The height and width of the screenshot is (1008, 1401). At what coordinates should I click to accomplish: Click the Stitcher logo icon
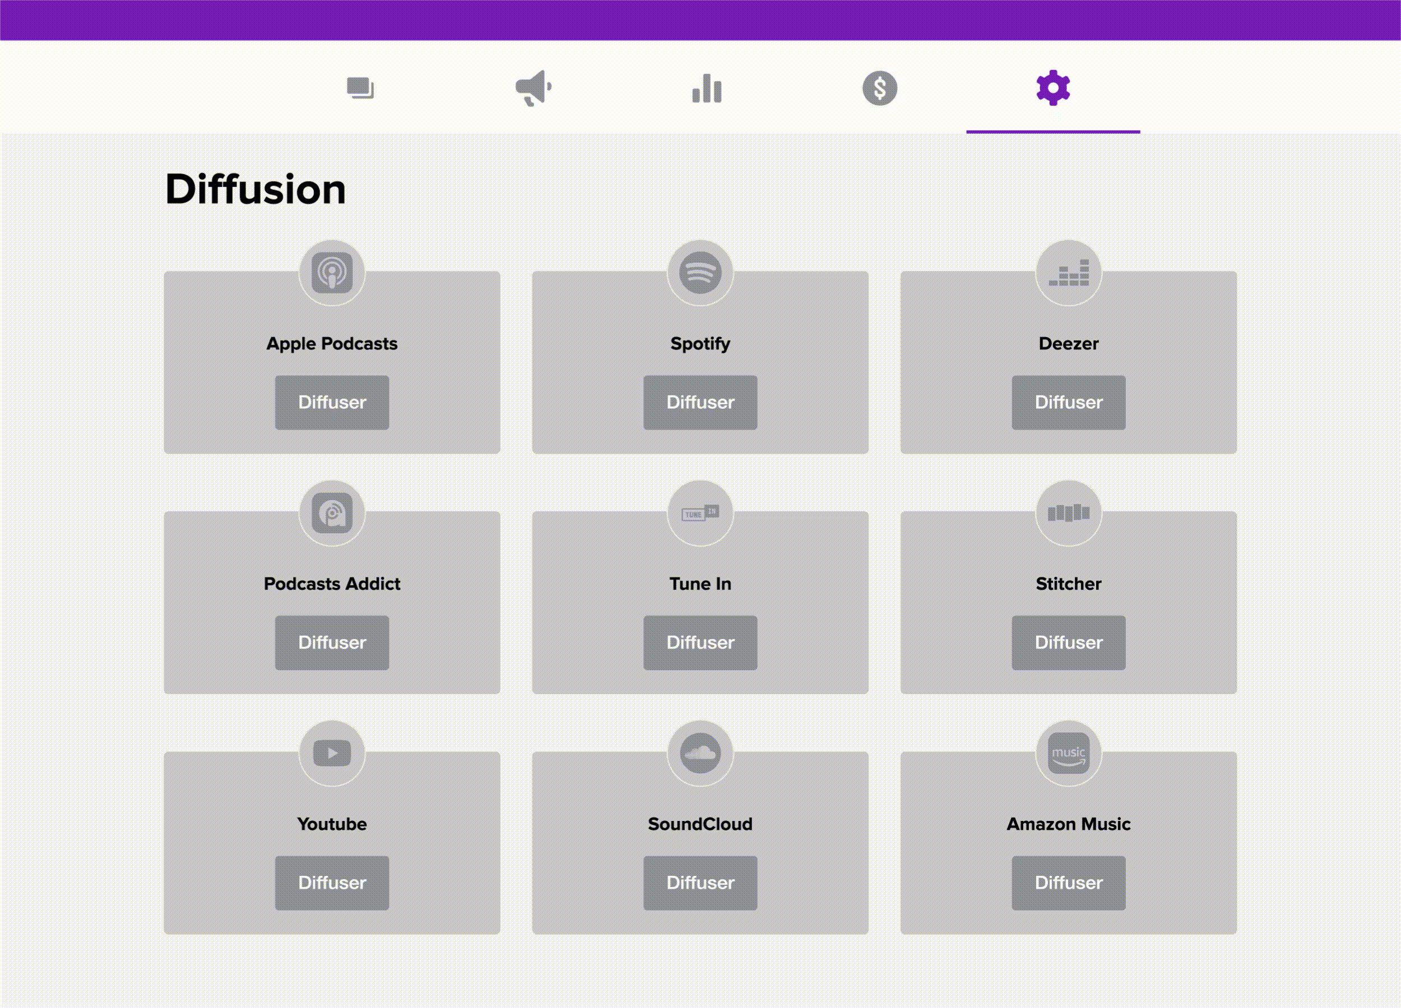1069,513
